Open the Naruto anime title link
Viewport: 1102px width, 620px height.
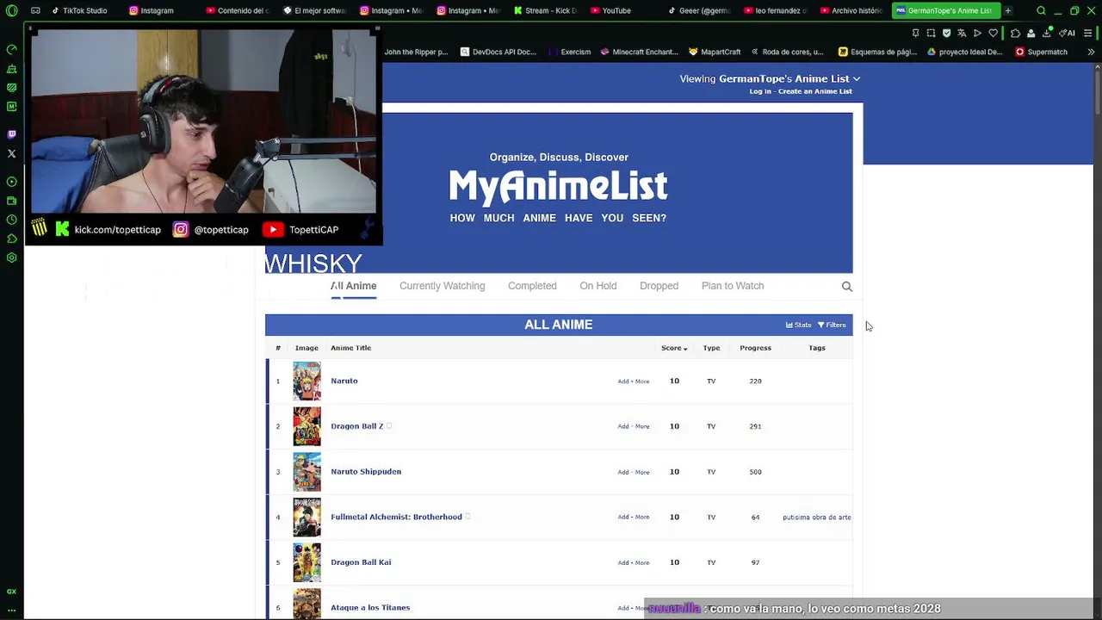pos(344,381)
